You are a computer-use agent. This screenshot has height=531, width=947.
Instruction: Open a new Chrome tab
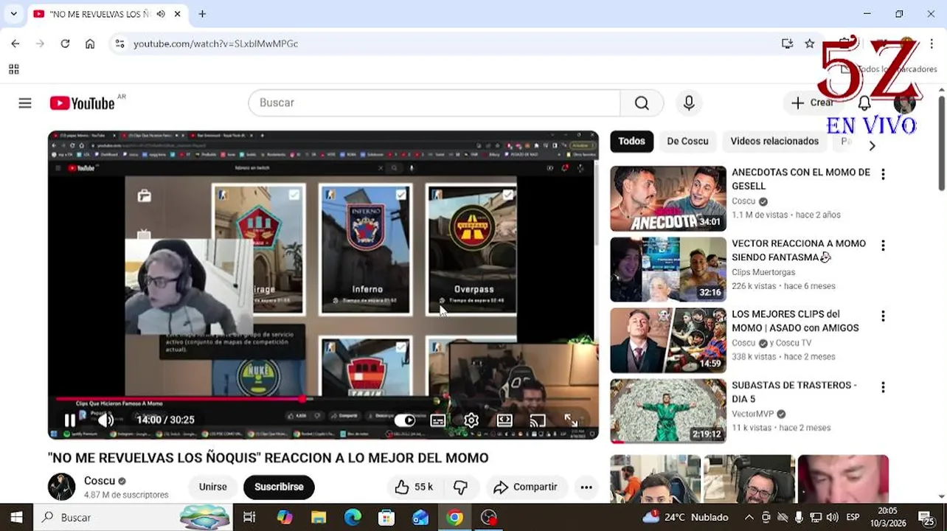click(202, 14)
